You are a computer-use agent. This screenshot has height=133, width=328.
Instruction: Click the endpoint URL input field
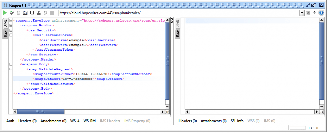click(179, 13)
